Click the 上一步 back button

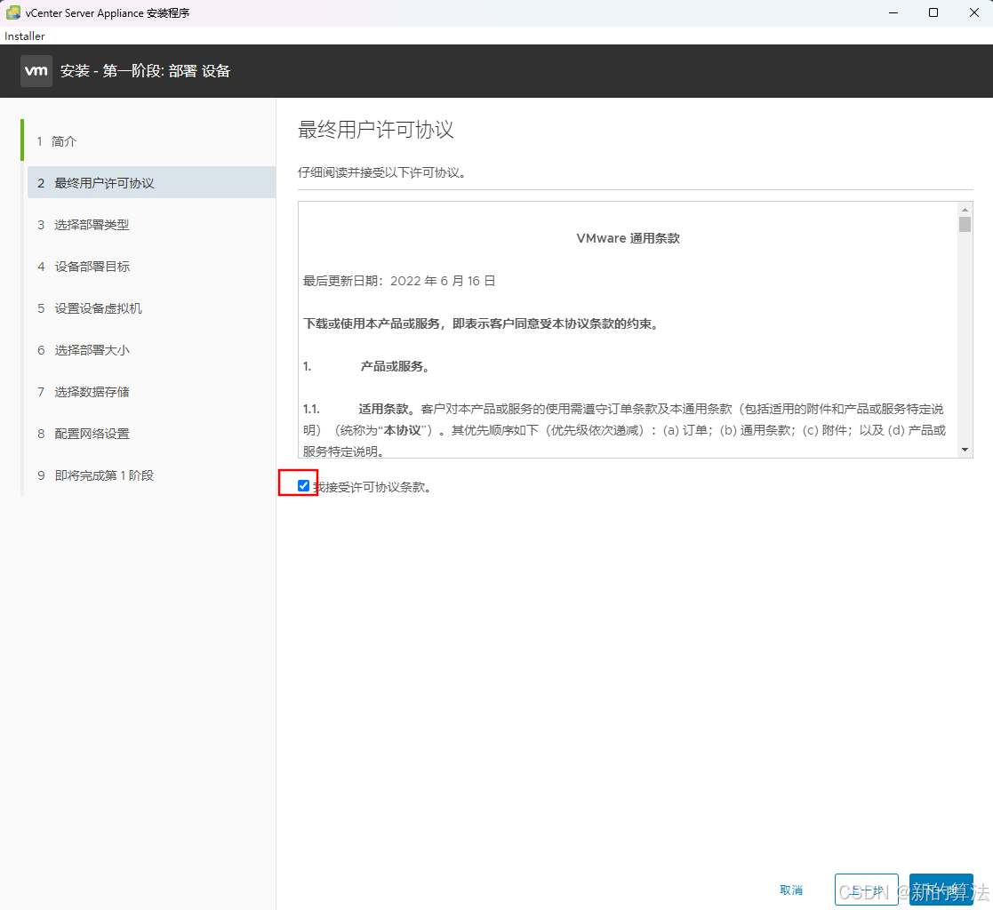867,890
